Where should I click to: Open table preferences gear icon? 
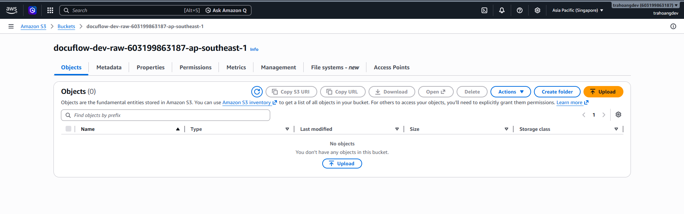coord(618,114)
